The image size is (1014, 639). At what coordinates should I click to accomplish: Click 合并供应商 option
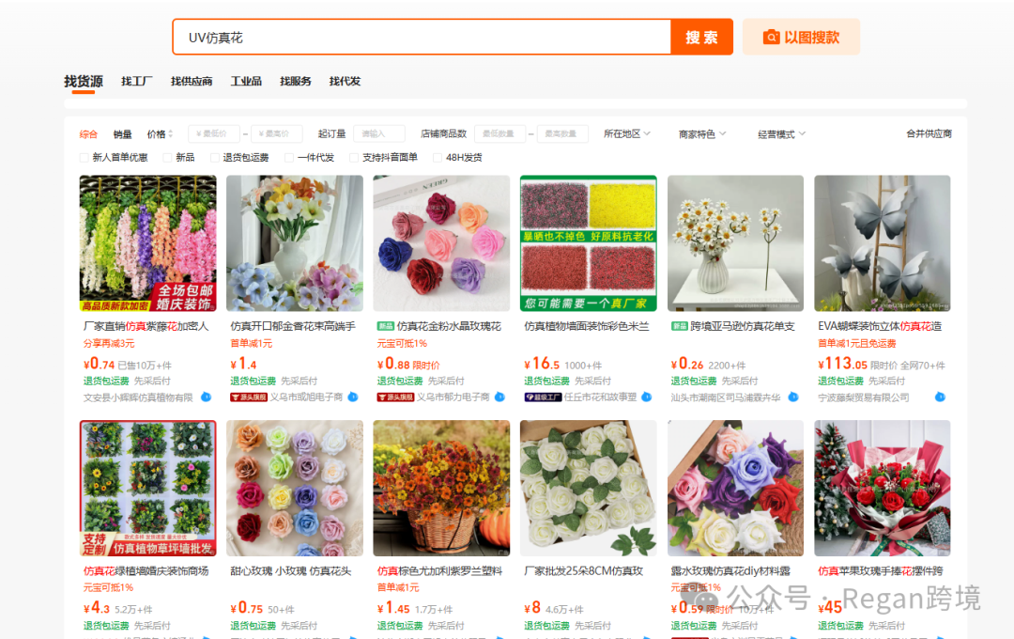pos(929,133)
